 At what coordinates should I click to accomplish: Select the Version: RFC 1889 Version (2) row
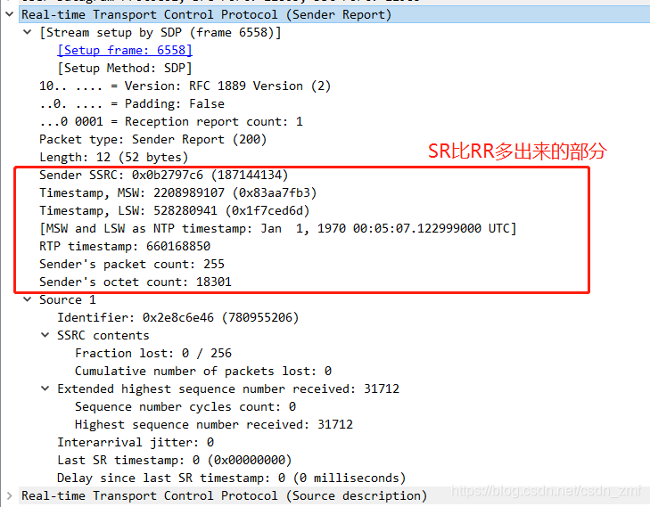[185, 86]
